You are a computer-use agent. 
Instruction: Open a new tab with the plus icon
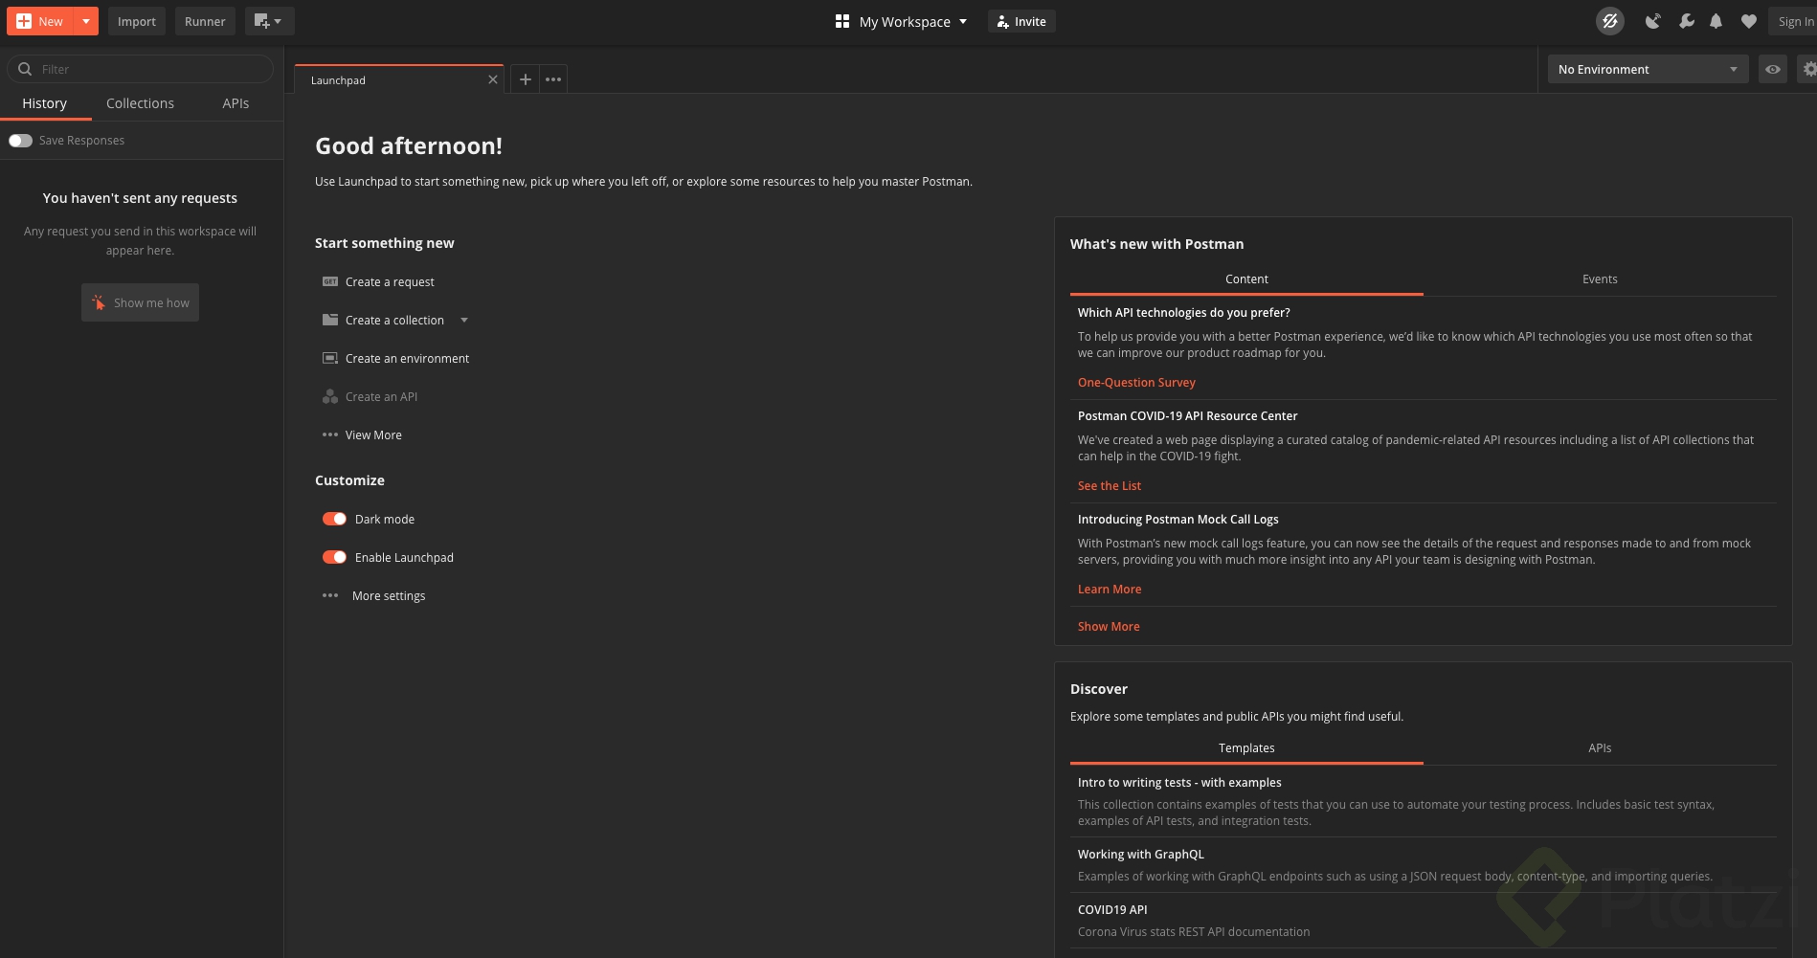click(525, 79)
